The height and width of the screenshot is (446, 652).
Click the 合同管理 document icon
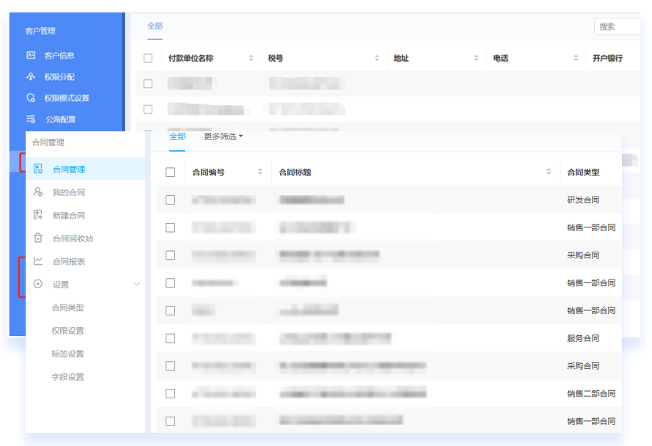pyautogui.click(x=38, y=169)
